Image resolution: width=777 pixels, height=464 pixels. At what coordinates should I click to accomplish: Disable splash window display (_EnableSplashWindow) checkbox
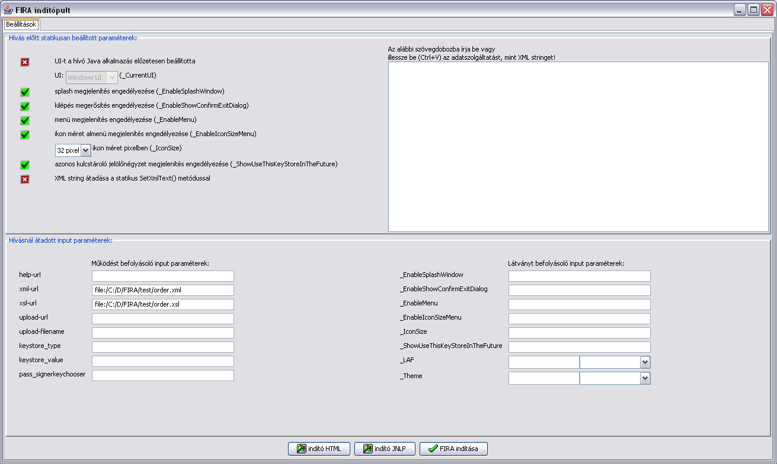(25, 92)
